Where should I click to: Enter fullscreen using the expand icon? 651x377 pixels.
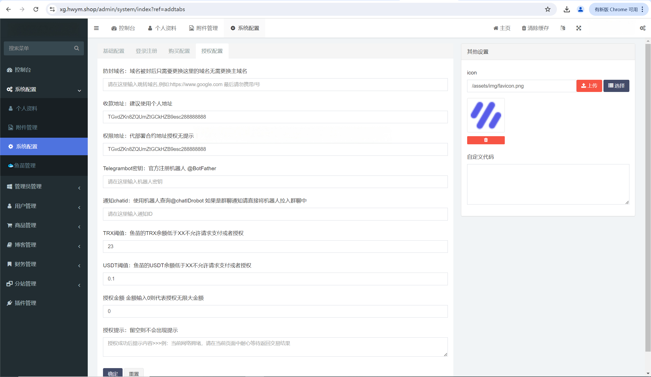click(x=579, y=28)
